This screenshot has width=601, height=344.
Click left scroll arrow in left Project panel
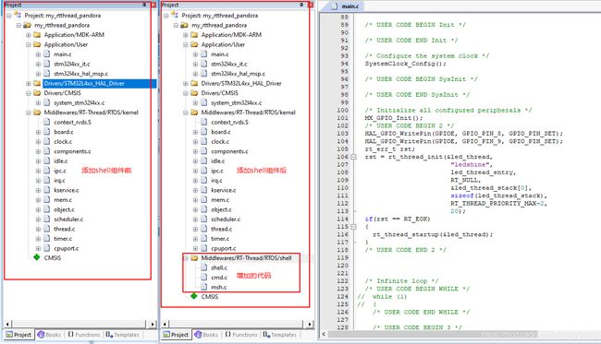coord(7,324)
